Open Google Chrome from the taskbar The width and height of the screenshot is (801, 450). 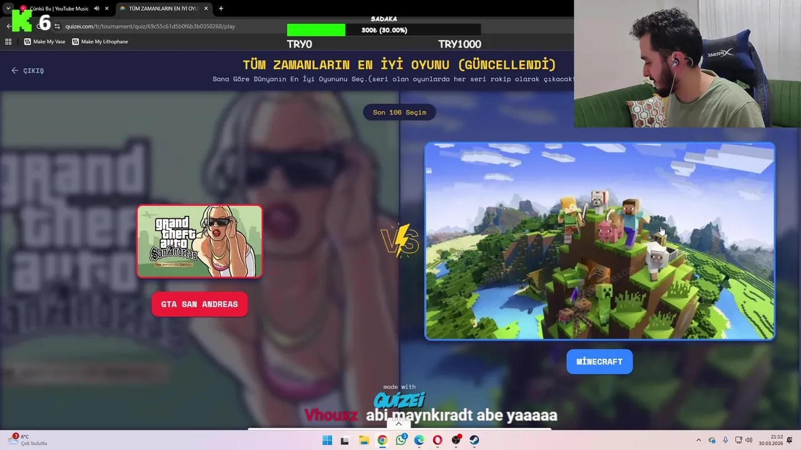tap(382, 441)
